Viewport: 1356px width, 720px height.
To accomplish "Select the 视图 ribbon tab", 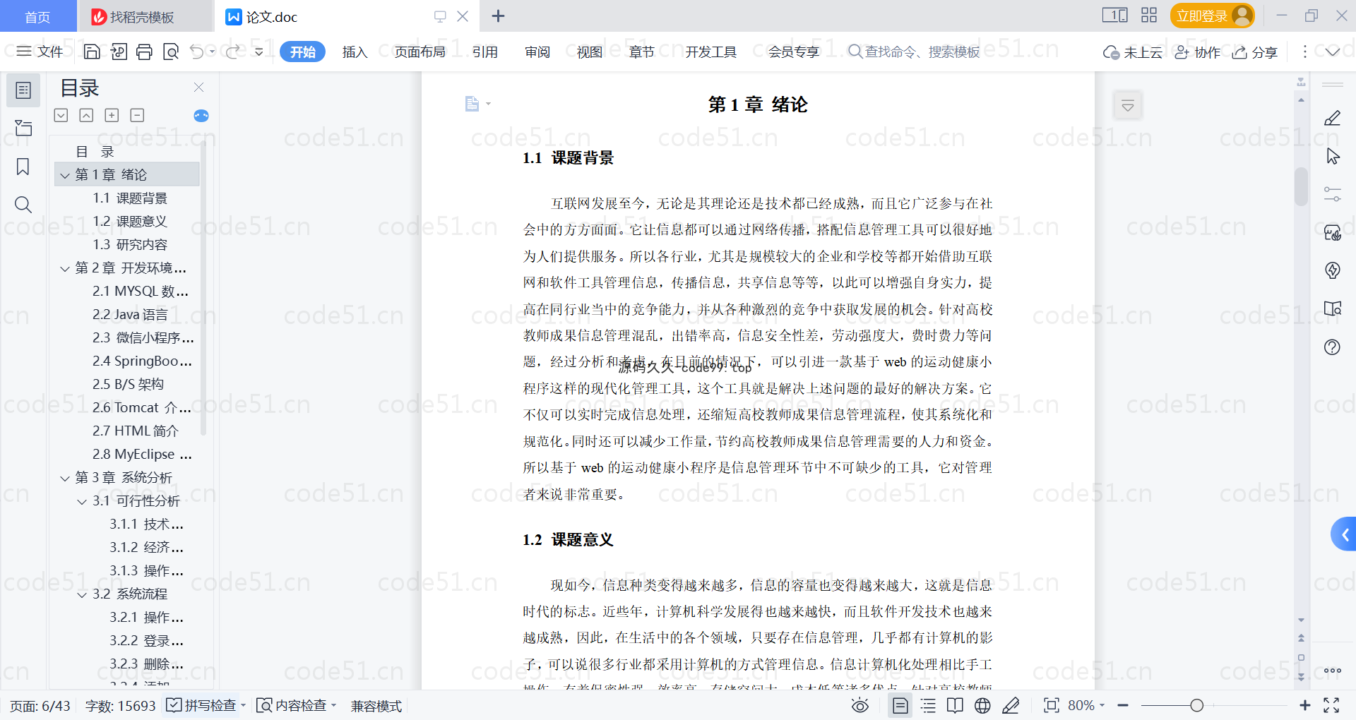I will coord(590,52).
